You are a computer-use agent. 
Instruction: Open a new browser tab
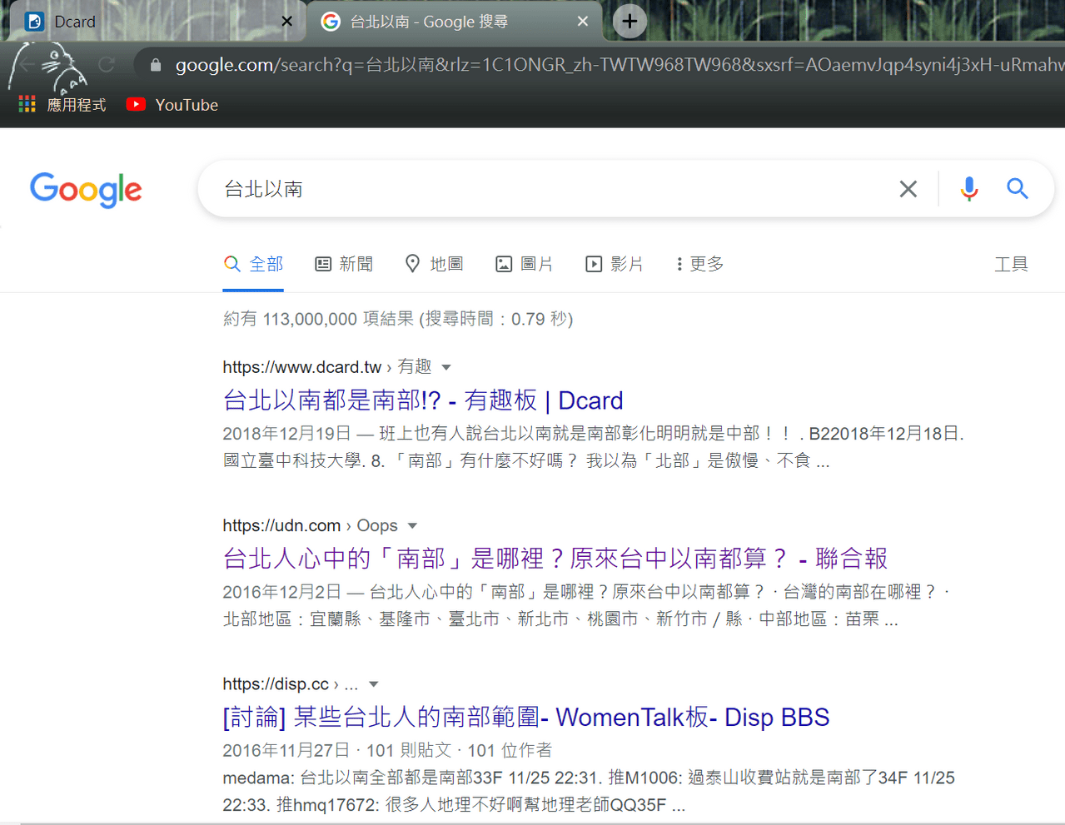pos(630,22)
